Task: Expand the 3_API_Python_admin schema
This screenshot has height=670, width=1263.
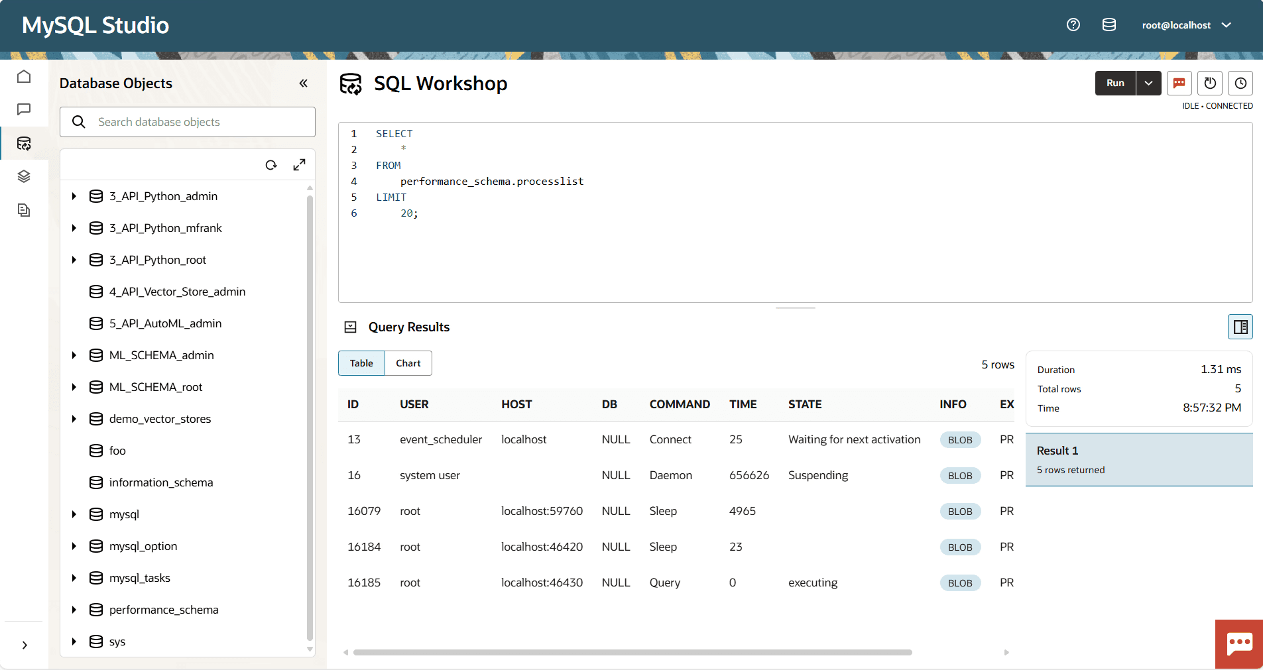Action: [74, 196]
